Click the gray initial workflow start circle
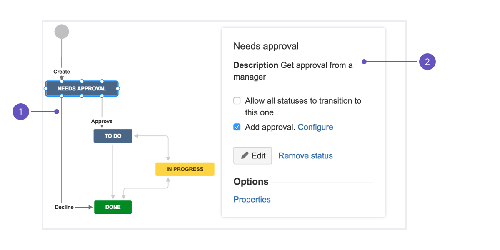 tap(62, 32)
